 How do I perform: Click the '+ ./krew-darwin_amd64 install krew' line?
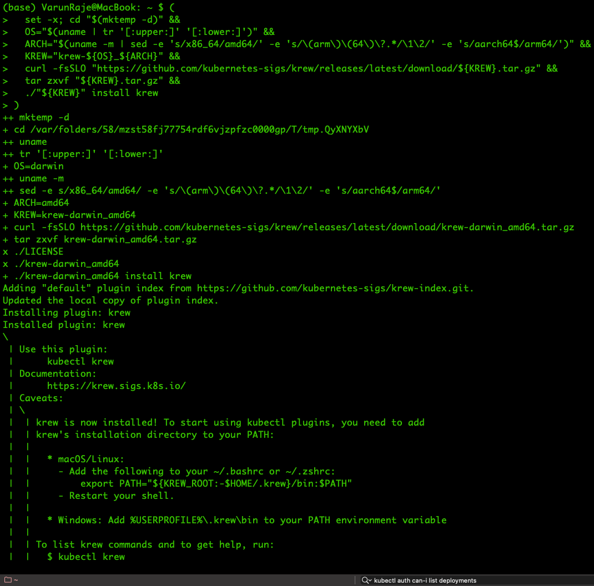point(97,276)
